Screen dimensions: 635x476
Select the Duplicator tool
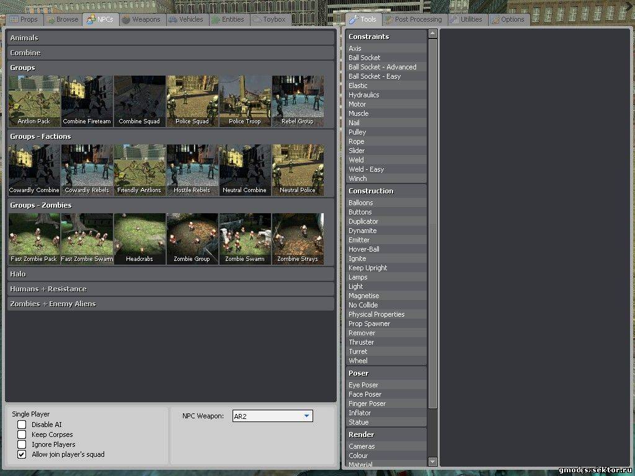[x=386, y=221]
